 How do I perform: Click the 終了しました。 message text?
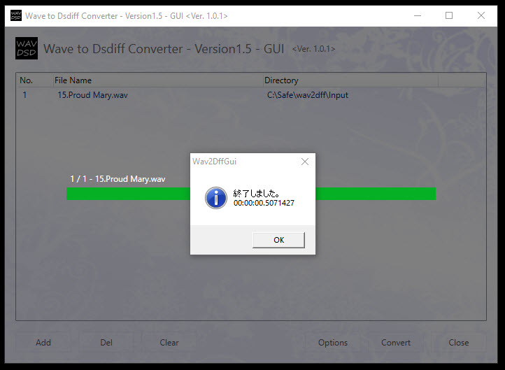(257, 193)
